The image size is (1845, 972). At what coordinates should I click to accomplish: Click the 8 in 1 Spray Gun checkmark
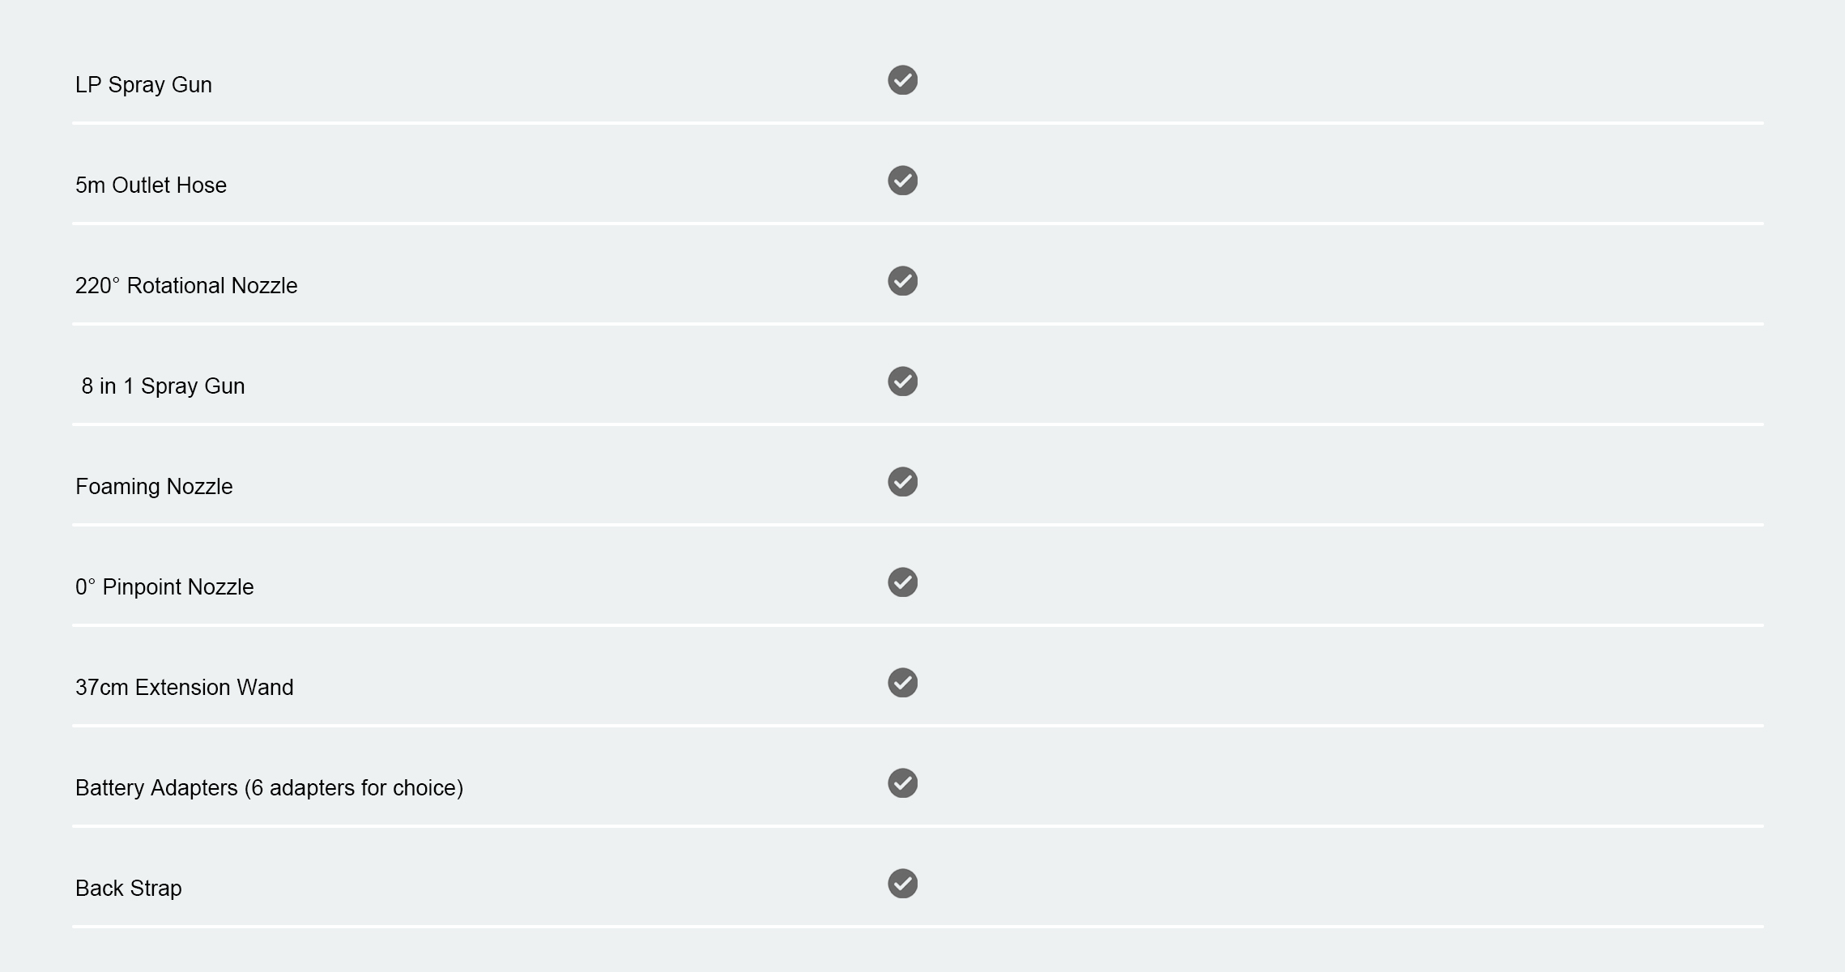[902, 382]
